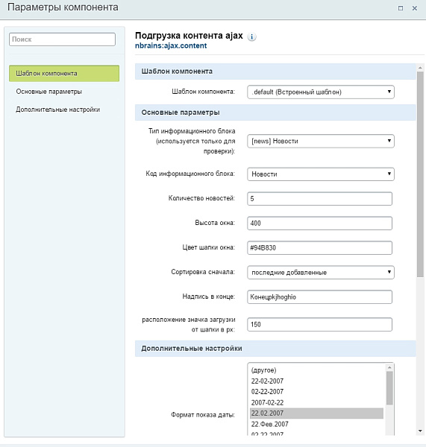The width and height of the screenshot is (426, 447).
Task: Click the Надпись в конце text field
Action: [x=319, y=297]
